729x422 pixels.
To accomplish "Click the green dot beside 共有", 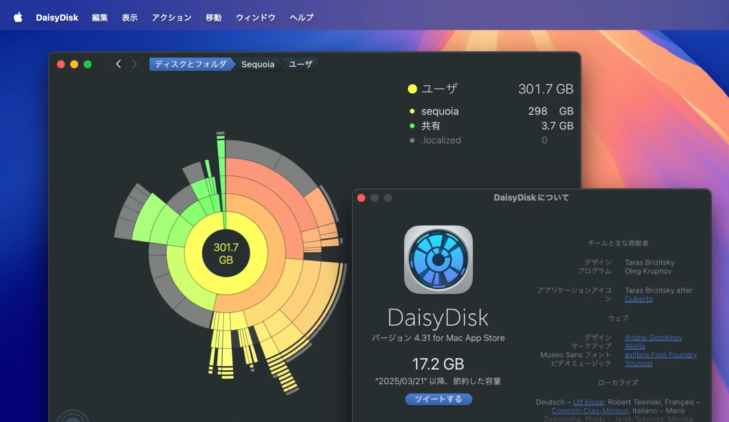I will point(411,125).
